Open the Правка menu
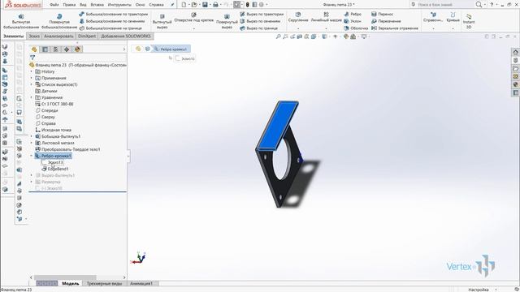This screenshot has height=292, width=520. [x=69, y=5]
